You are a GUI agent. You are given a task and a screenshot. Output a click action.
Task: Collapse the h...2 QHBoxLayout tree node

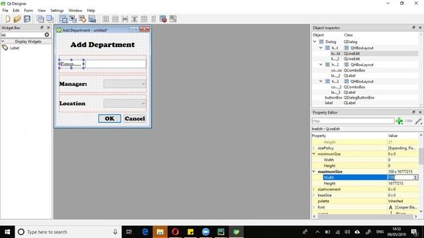pos(321,65)
